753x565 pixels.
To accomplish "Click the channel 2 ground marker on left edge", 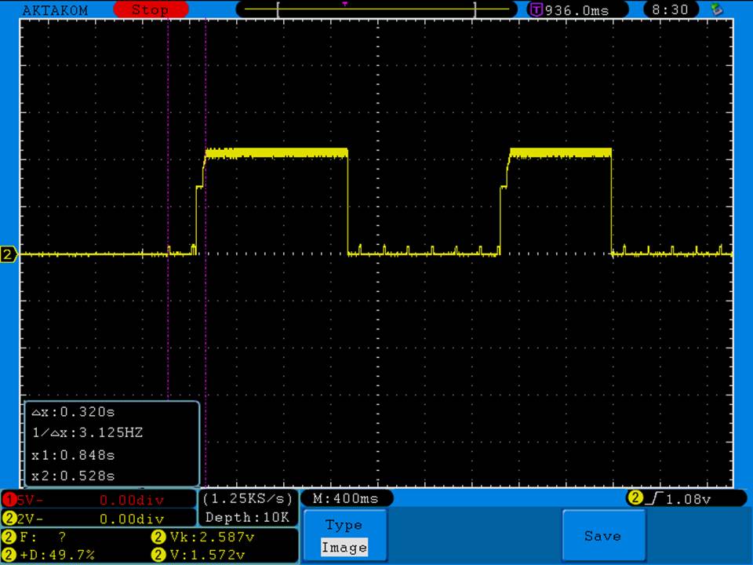I will (x=9, y=254).
